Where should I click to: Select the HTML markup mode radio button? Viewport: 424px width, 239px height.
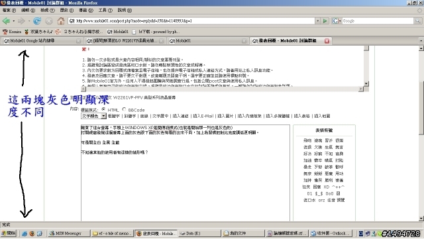point(103,109)
